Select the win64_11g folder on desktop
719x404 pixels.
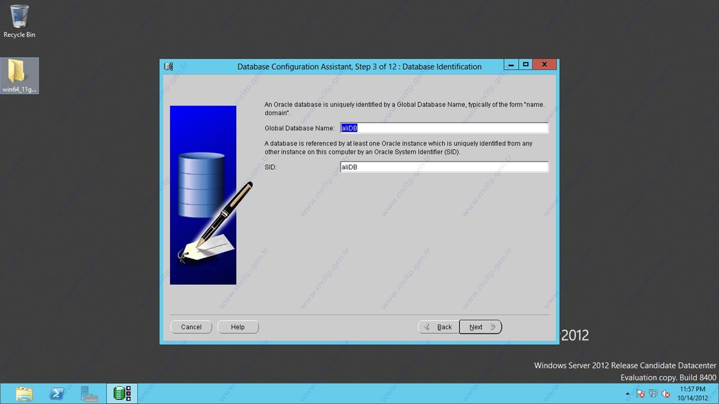click(19, 76)
